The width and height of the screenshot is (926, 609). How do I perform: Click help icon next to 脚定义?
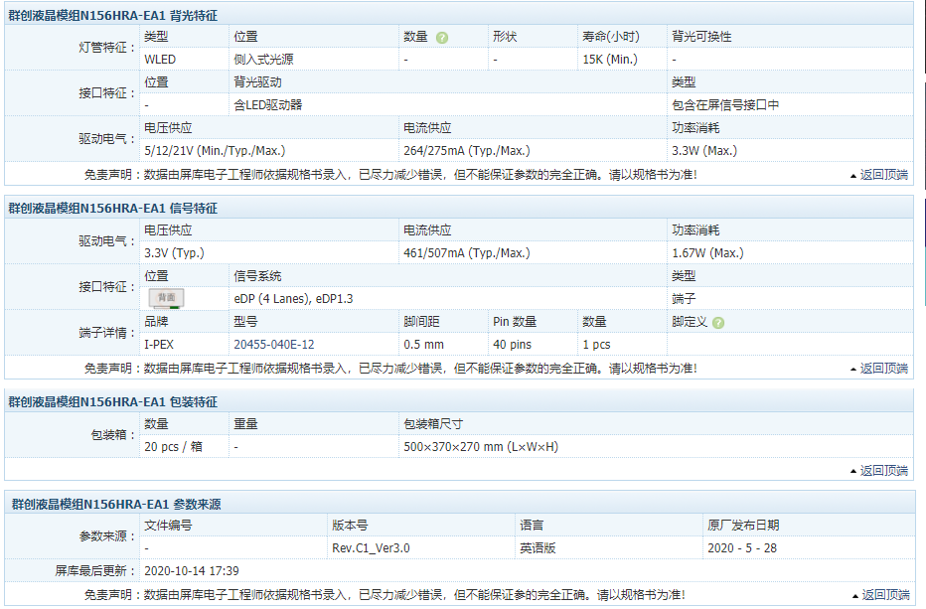718,323
